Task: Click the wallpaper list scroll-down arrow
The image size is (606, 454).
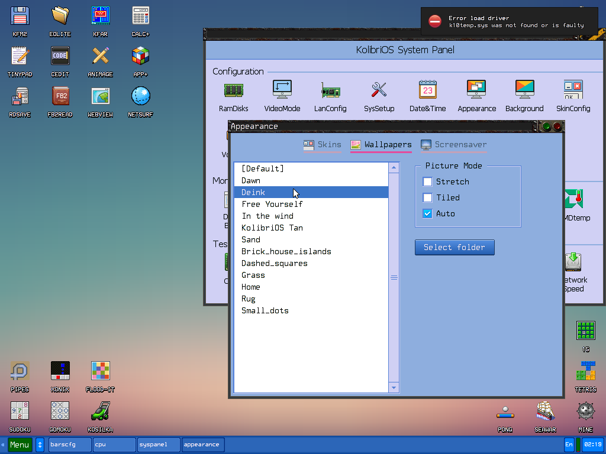Action: 394,388
